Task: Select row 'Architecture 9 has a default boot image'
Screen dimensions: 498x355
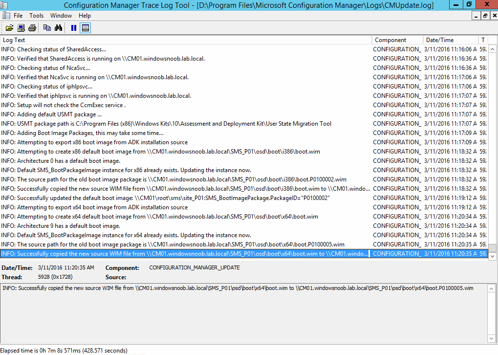Action: (x=244, y=226)
